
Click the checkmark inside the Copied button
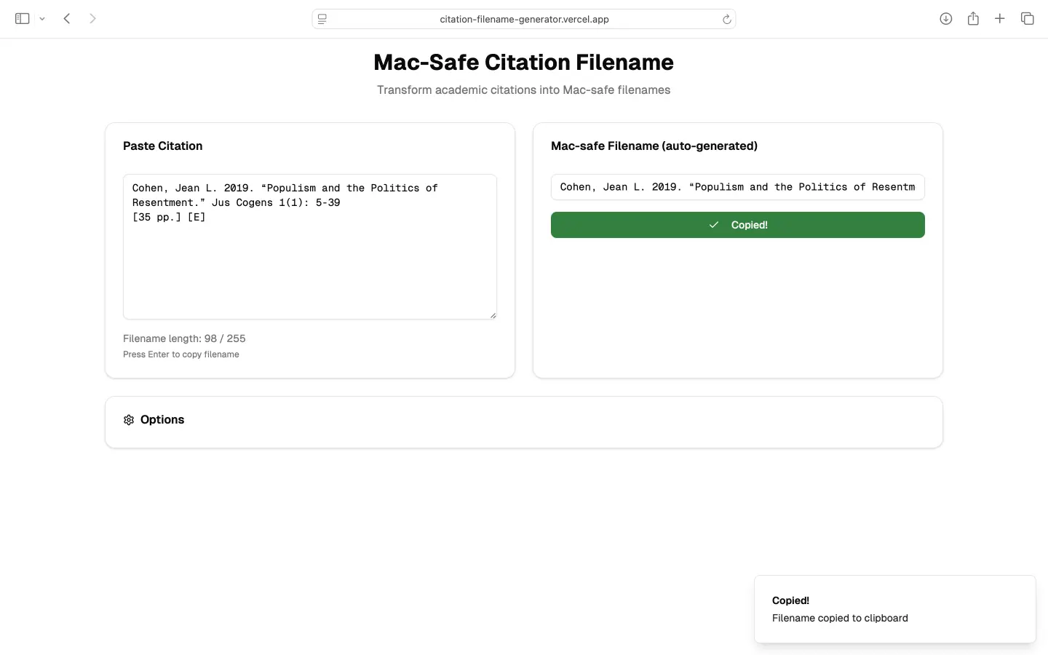click(715, 225)
